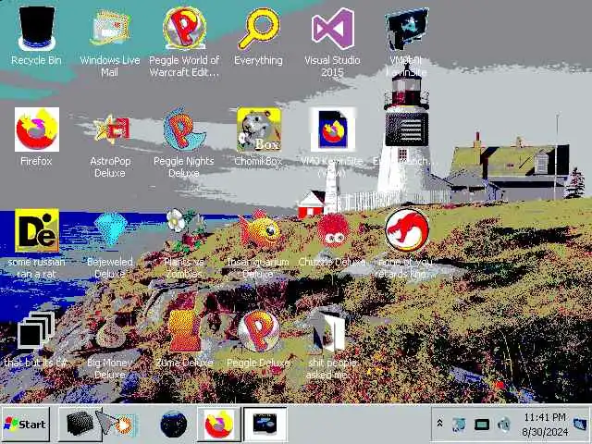Image resolution: width=592 pixels, height=444 pixels.
Task: Launch Peggle Nights Deluxe
Action: [x=184, y=129]
